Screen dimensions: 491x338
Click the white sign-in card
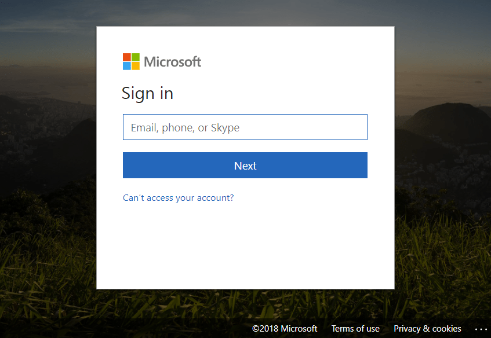[x=245, y=249]
